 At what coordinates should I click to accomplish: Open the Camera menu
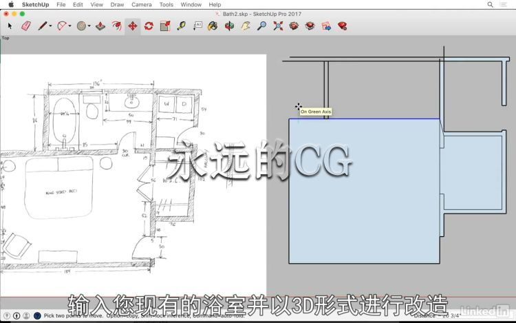click(x=142, y=5)
